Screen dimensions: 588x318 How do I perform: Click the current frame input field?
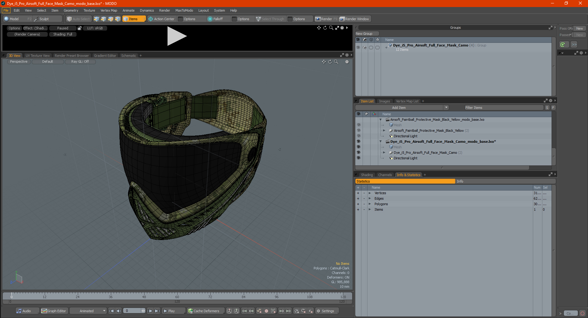[133, 311]
